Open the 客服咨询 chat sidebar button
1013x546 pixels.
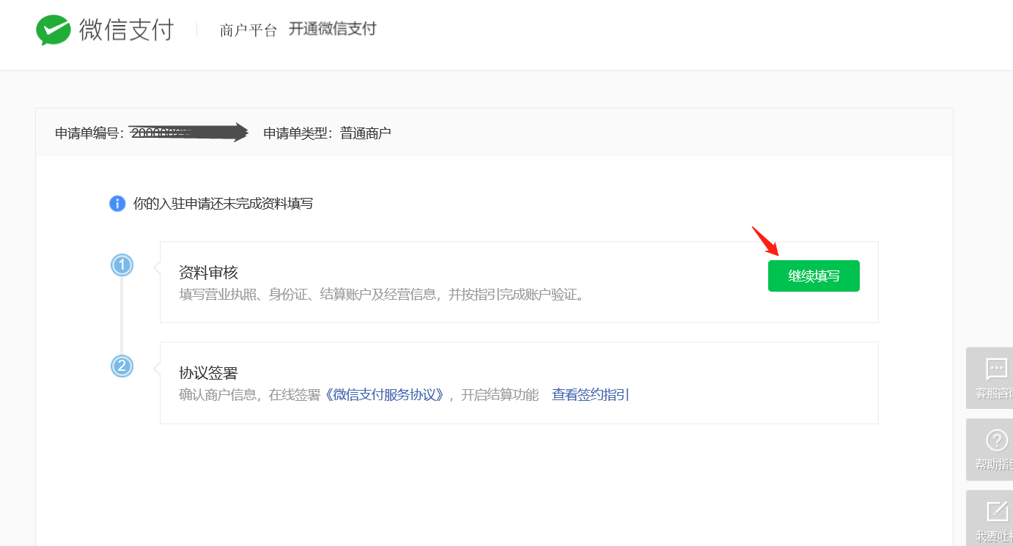coord(990,378)
